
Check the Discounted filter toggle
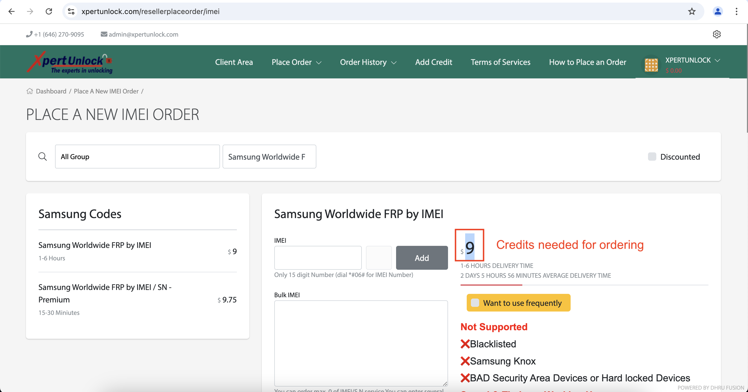click(x=652, y=156)
